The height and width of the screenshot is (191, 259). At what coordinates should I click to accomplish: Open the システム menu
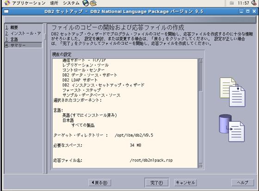pos(71,3)
